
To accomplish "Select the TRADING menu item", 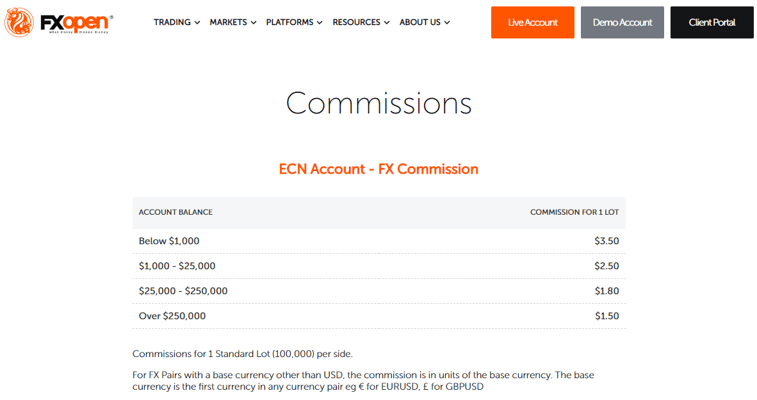I will (172, 22).
